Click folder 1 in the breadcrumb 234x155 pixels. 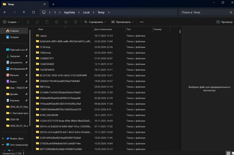[55, 12]
